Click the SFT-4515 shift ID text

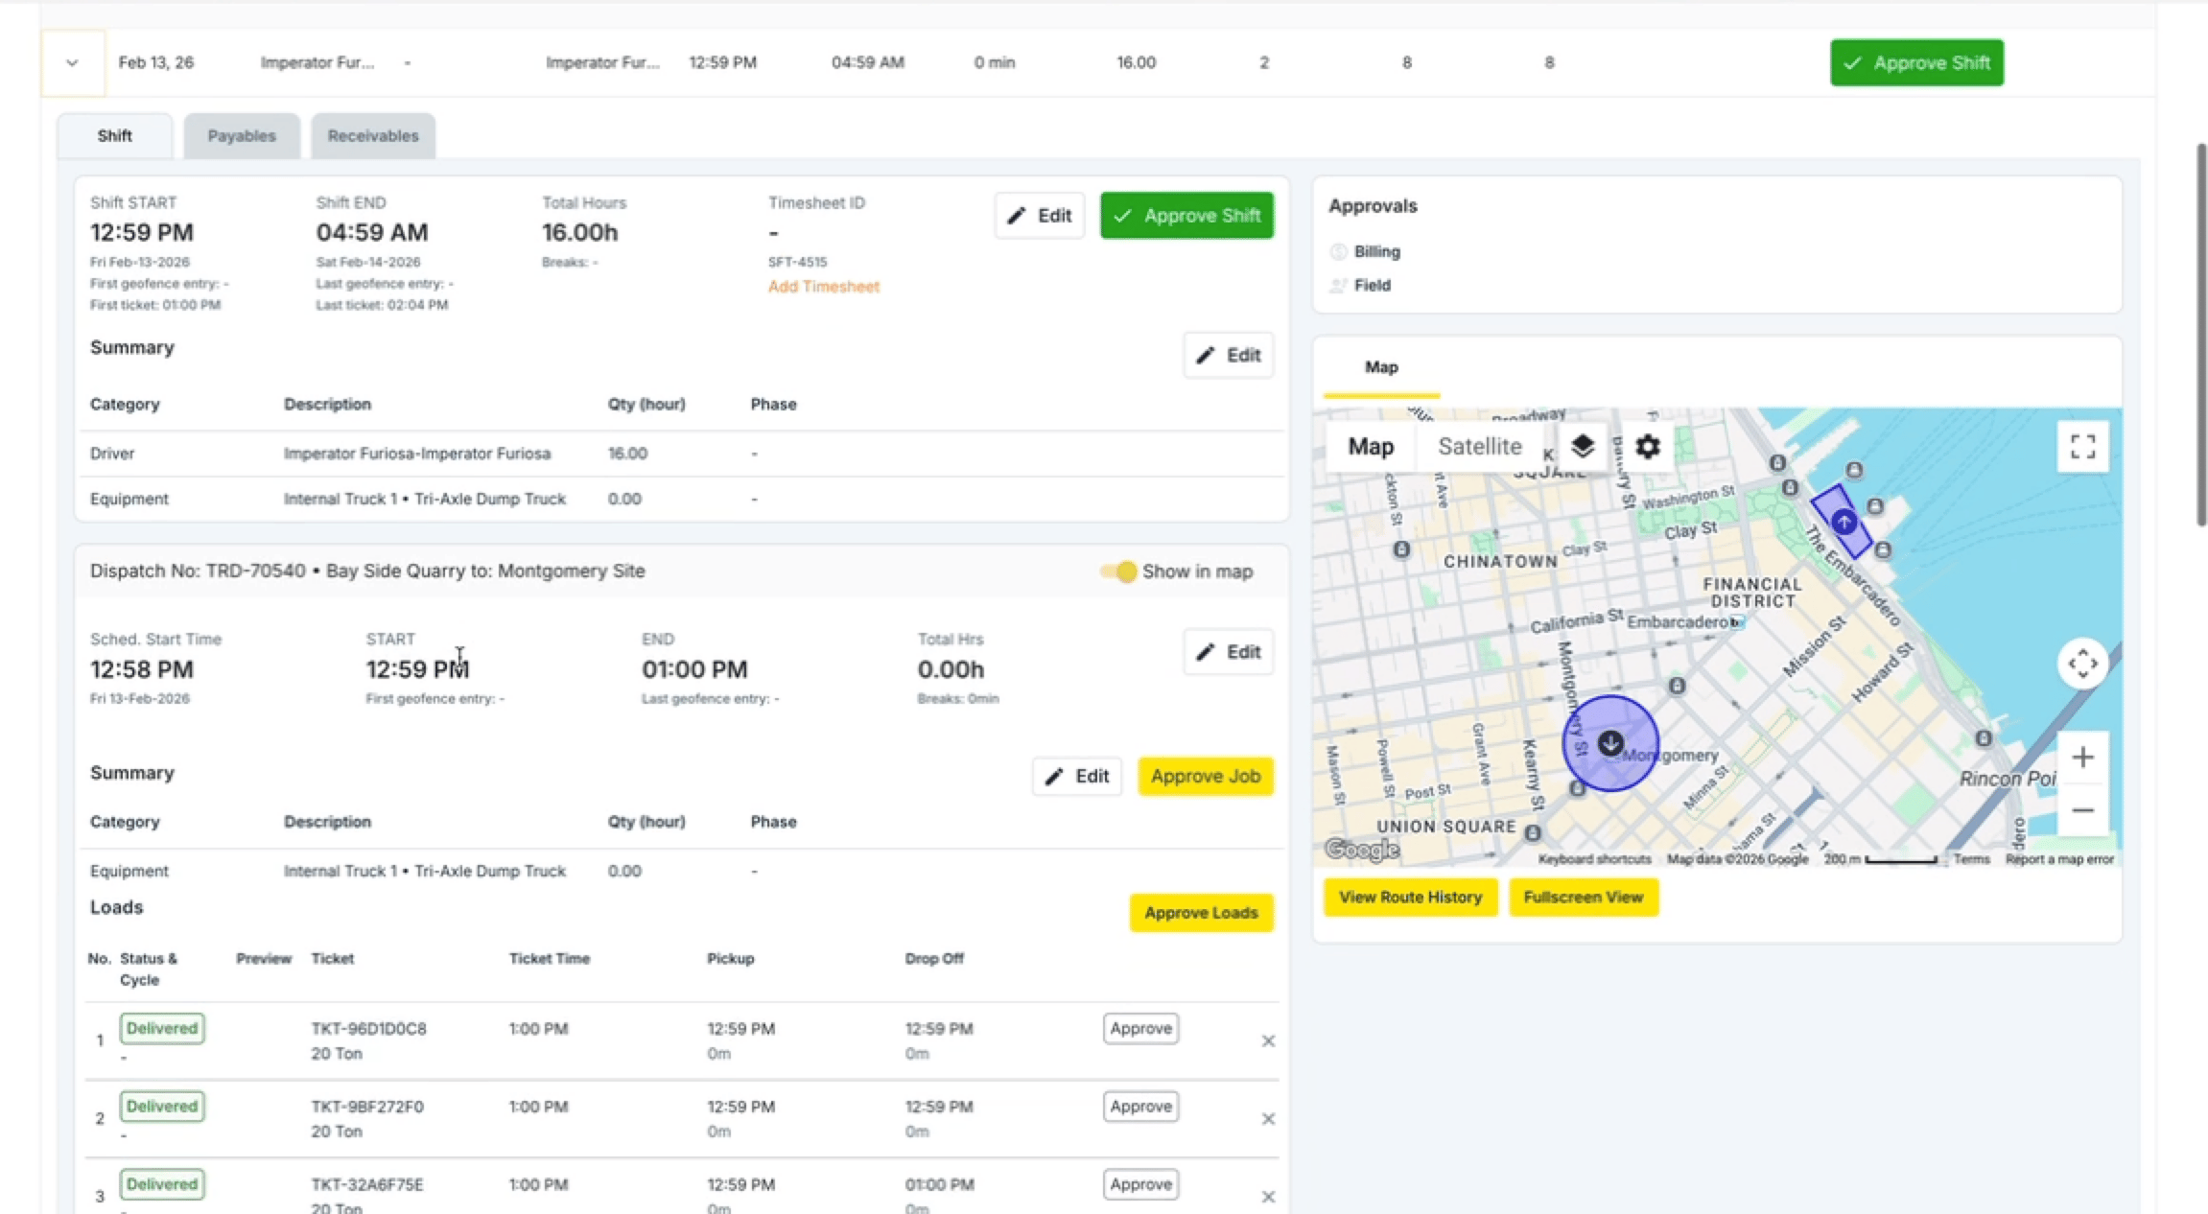pyautogui.click(x=797, y=262)
